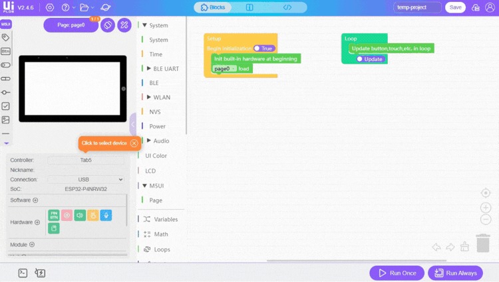Image resolution: width=499 pixels, height=282 pixels.
Task: Select the Btn widget tool
Action: [x=5, y=51]
